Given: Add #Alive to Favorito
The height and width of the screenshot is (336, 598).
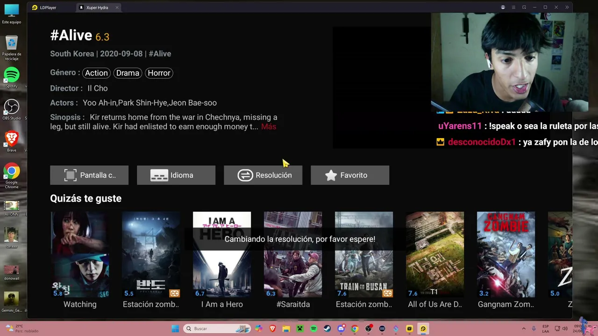Looking at the screenshot, I should (350, 175).
